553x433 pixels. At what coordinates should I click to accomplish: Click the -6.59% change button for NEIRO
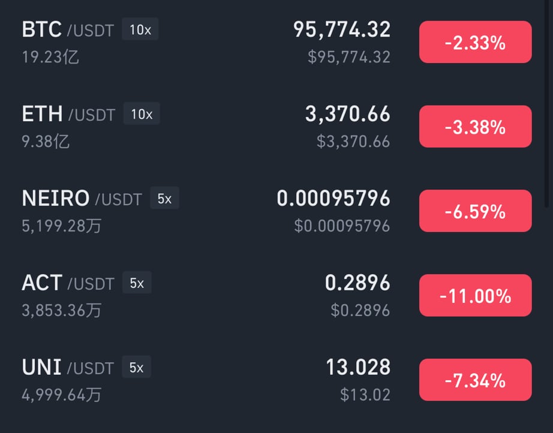[x=476, y=211]
